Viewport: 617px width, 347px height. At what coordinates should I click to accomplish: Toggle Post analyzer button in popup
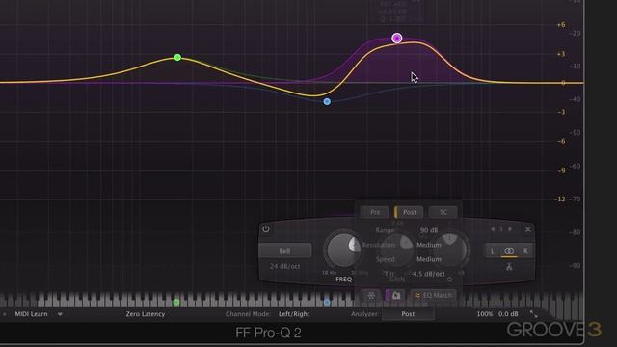(x=409, y=212)
